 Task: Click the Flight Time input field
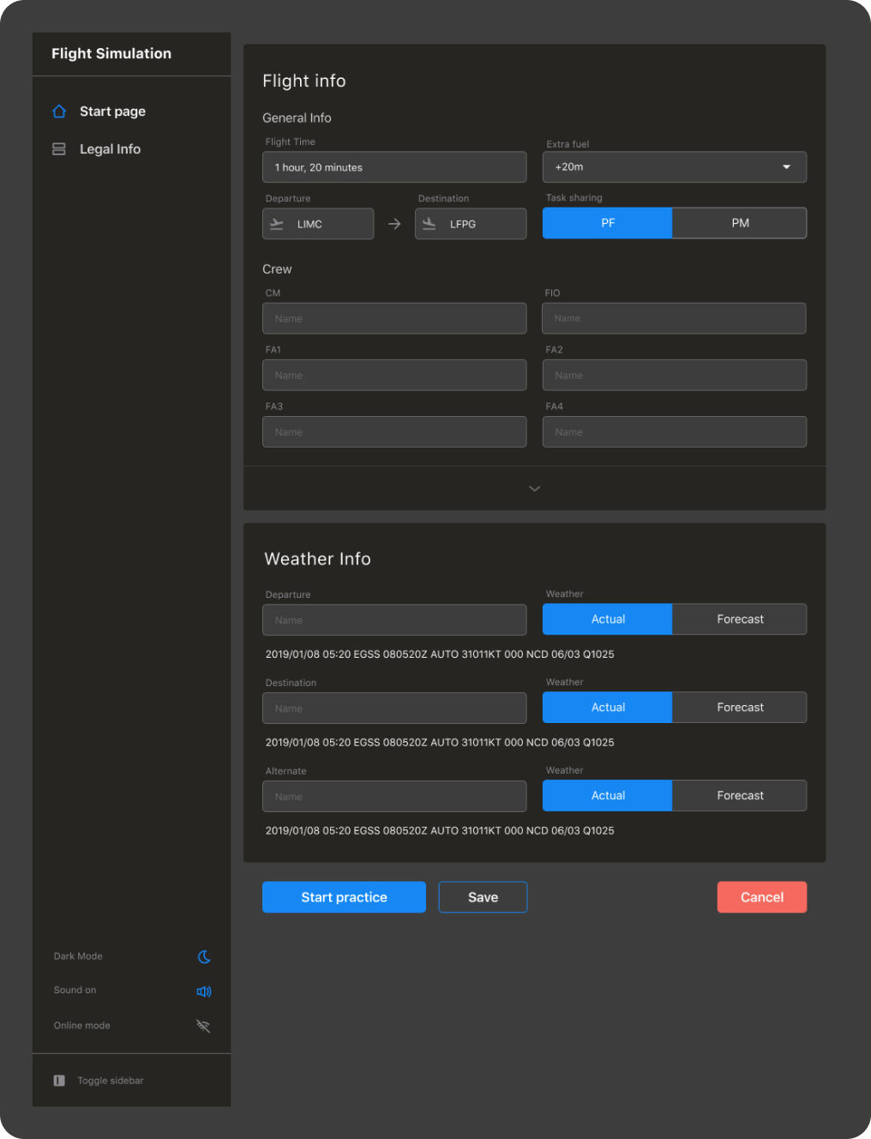tap(394, 167)
